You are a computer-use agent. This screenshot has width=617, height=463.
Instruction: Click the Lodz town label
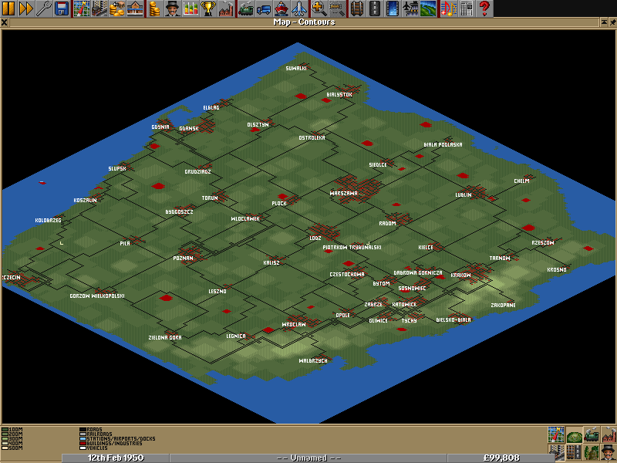[x=315, y=238]
